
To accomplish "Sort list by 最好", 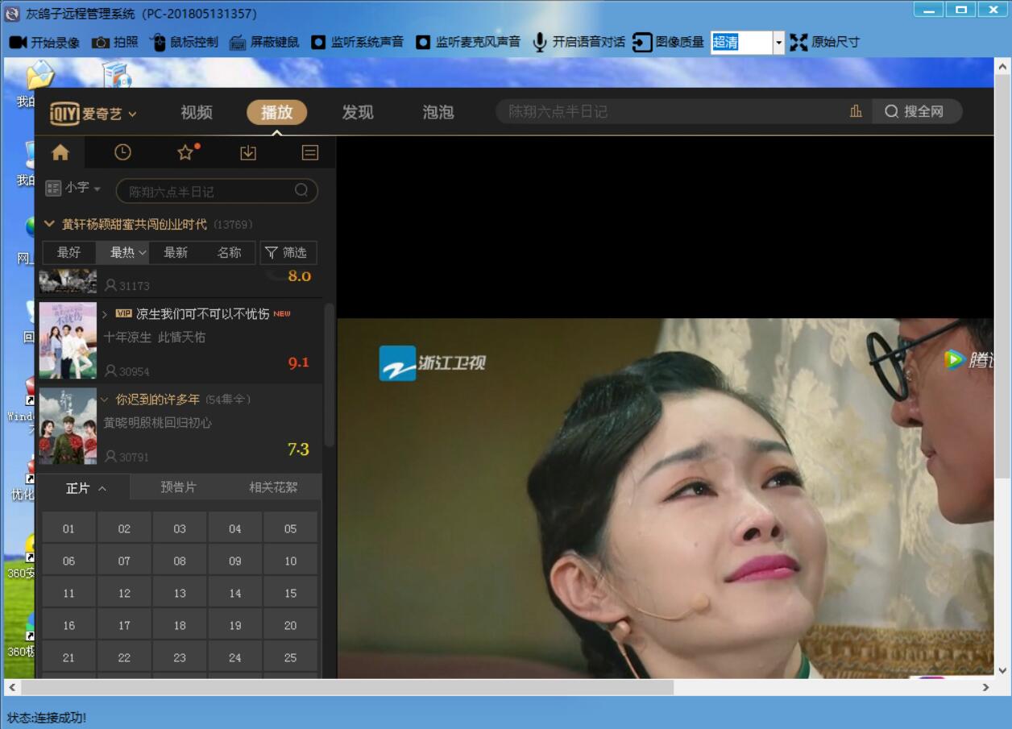I will pyautogui.click(x=69, y=252).
